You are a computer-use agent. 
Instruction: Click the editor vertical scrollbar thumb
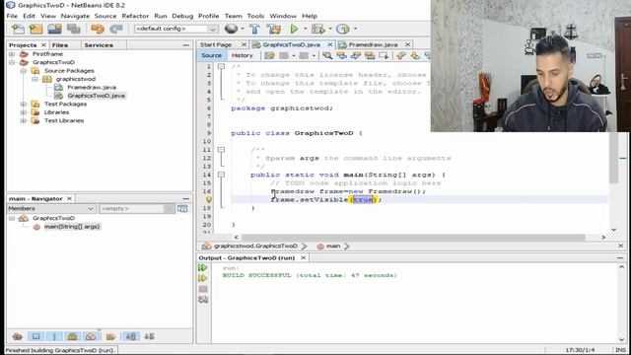[613, 158]
